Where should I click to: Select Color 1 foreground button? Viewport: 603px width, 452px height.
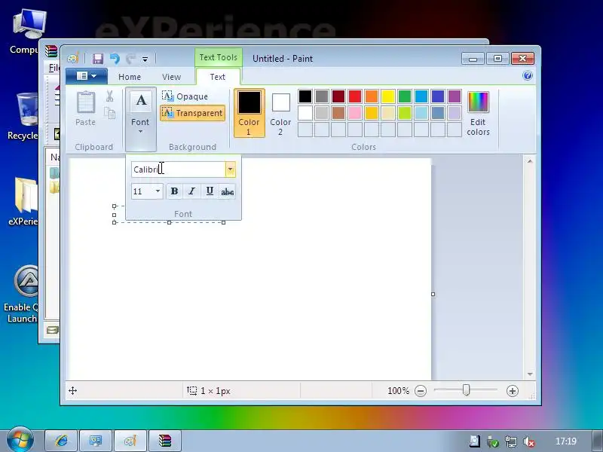[249, 113]
